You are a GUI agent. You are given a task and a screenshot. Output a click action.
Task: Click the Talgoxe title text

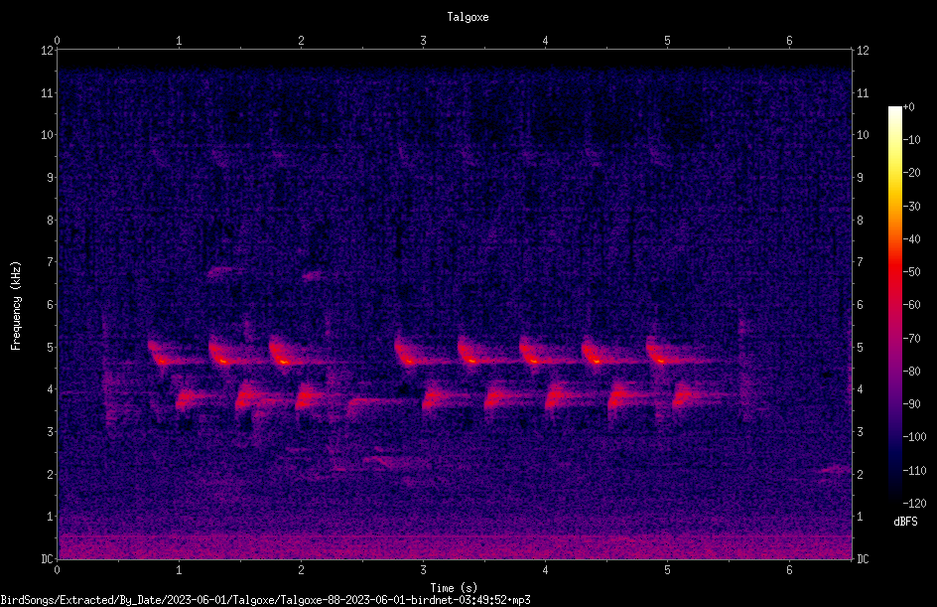pyautogui.click(x=468, y=17)
